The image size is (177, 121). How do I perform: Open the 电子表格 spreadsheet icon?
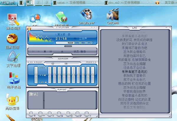tap(14, 81)
